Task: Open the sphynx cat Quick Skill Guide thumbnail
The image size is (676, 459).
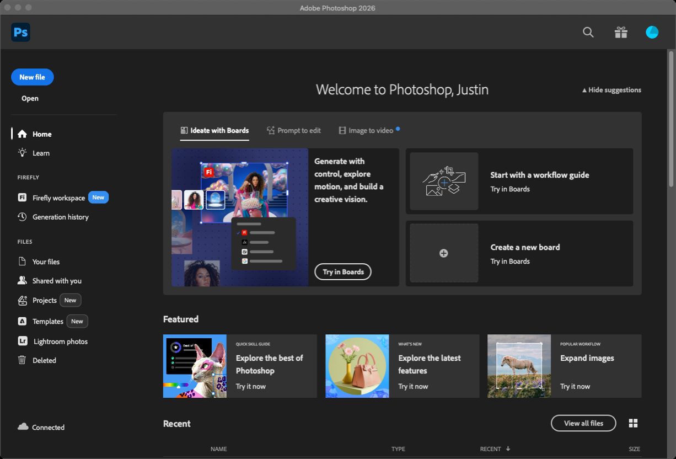Action: pos(195,366)
